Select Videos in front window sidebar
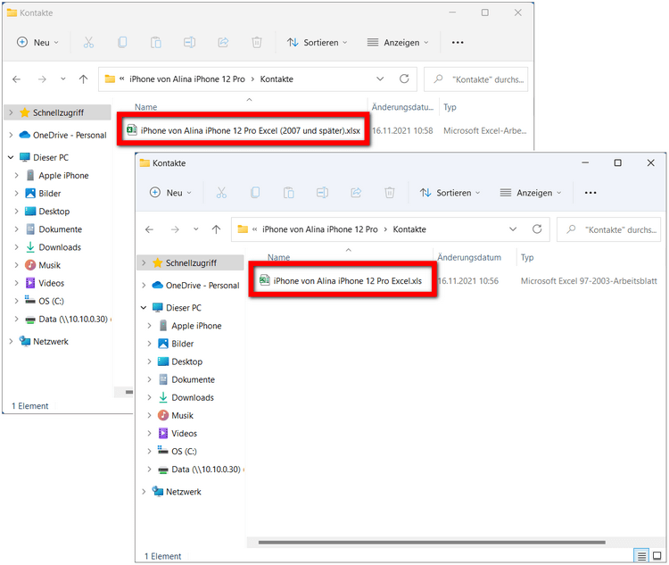The width and height of the screenshot is (669, 565). coord(184,434)
